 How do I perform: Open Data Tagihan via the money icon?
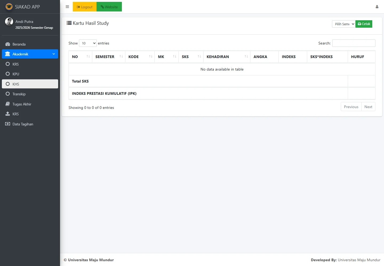(x=8, y=124)
